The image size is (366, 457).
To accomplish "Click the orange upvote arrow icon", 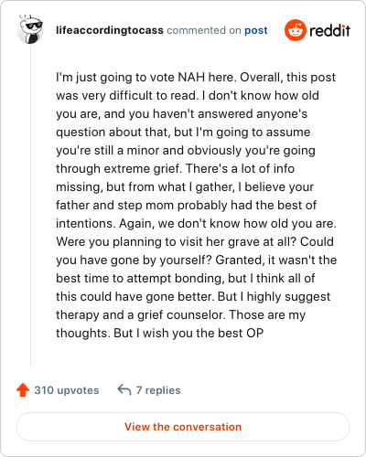I will pyautogui.click(x=23, y=390).
